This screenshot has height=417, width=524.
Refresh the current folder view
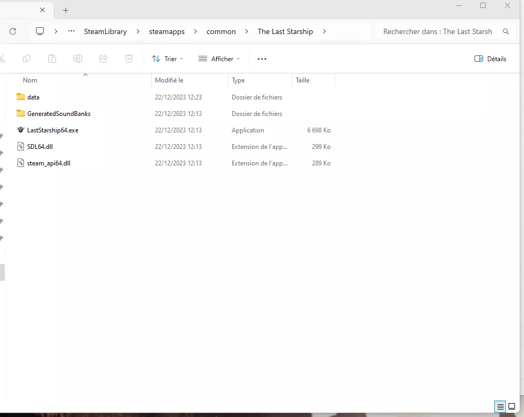pyautogui.click(x=13, y=31)
